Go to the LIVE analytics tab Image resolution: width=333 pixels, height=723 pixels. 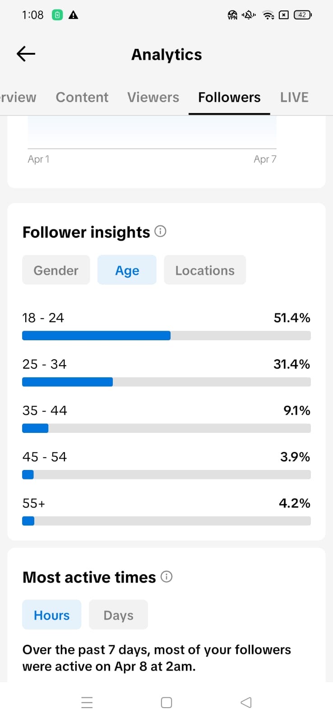point(294,97)
